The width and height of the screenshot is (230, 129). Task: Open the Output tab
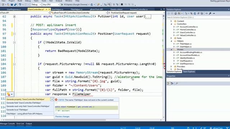(29, 124)
